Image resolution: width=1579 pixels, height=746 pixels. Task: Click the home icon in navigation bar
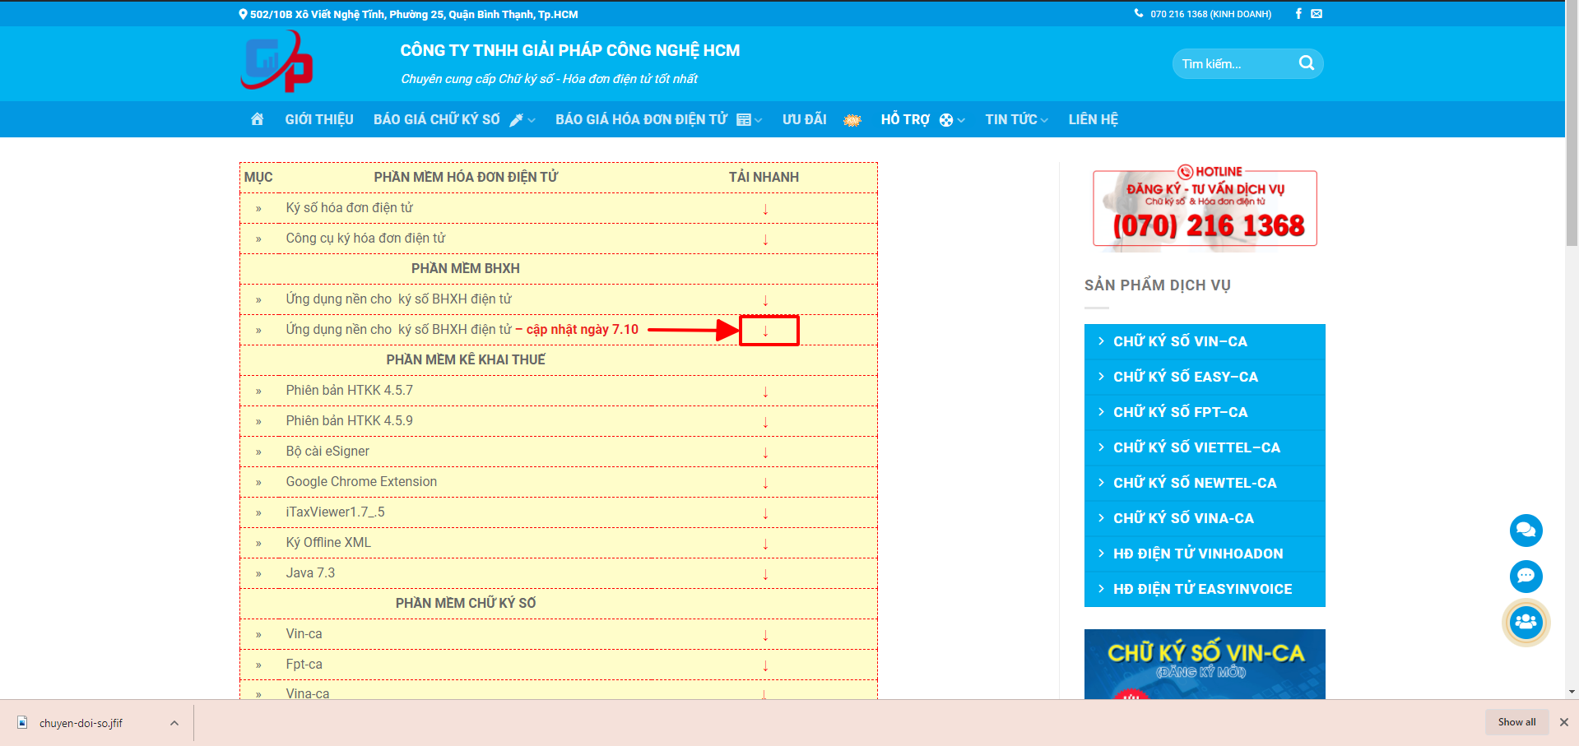257,119
